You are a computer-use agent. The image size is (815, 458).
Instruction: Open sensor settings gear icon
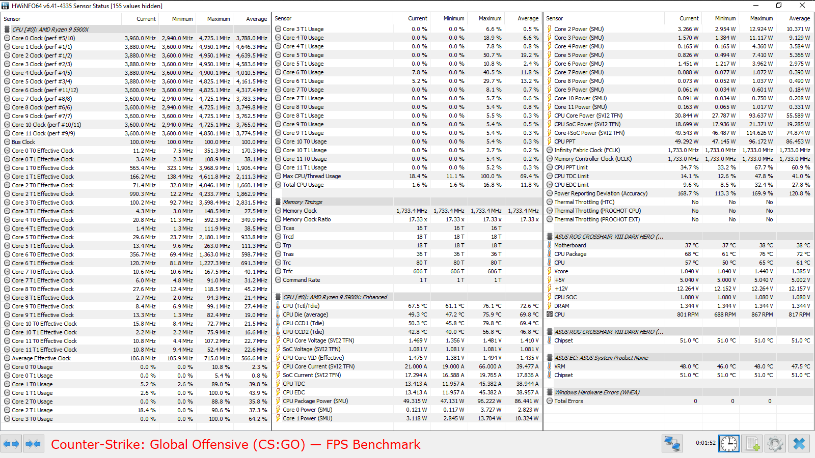click(x=775, y=444)
